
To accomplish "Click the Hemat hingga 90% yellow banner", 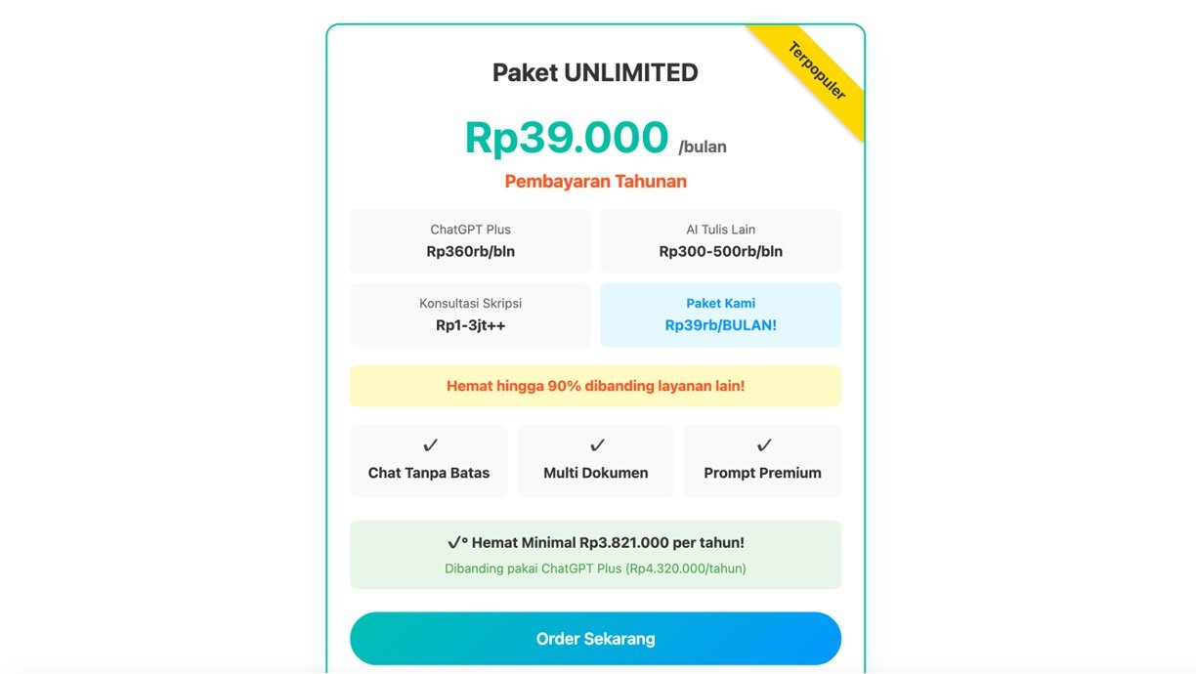I will 595,386.
